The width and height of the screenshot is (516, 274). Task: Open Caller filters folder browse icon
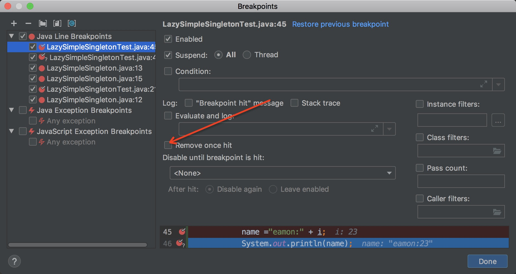tap(497, 212)
